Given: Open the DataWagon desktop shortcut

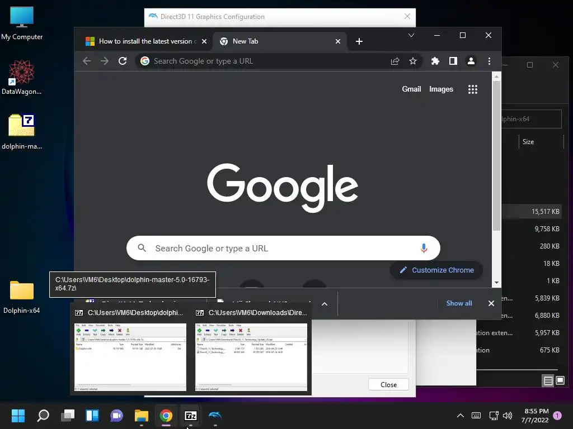Looking at the screenshot, I should (x=22, y=77).
